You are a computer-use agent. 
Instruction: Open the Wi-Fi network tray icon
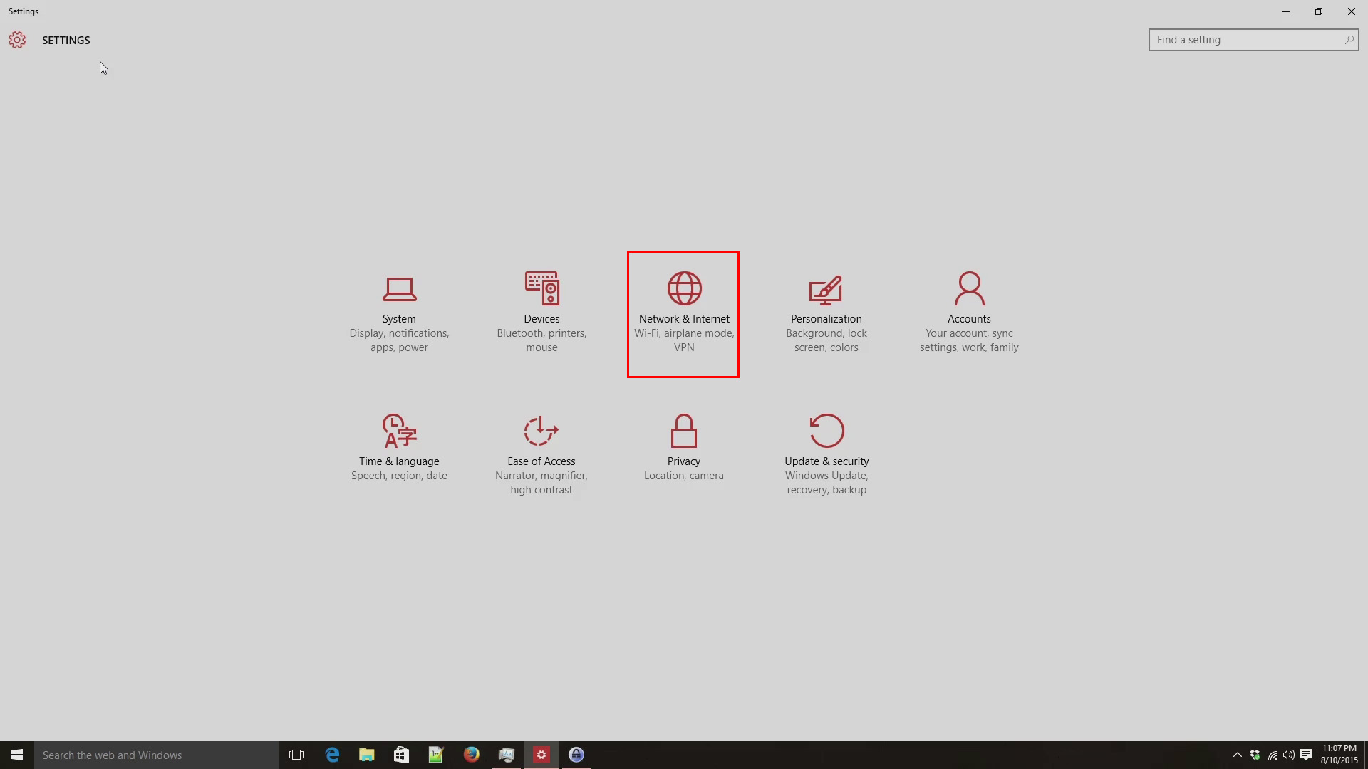point(1273,755)
